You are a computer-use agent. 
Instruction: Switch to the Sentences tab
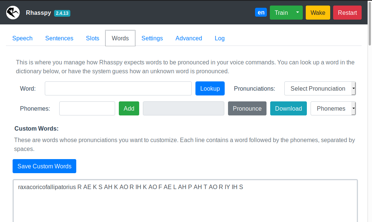[x=59, y=38]
